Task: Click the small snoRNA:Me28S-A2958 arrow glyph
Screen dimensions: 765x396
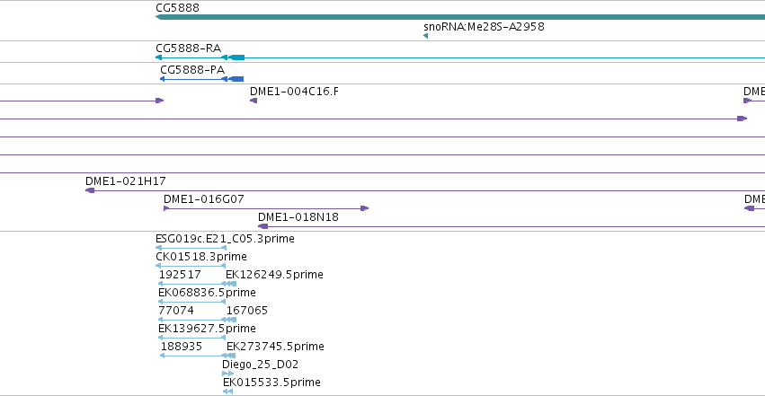Action: [x=426, y=36]
